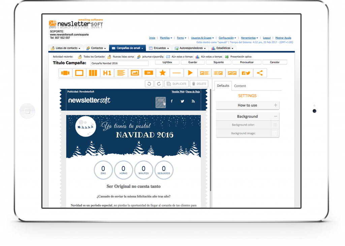345x246 pixels.
Task: Add Facebook Twitter social follow block
Action: point(246,73)
